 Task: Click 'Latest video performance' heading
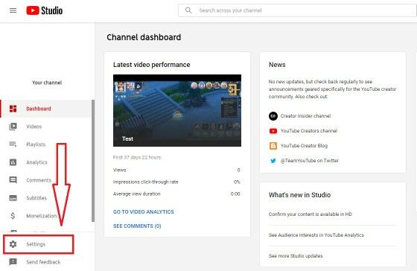152,65
